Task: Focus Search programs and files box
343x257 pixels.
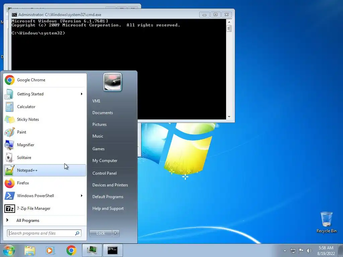Action: [44, 233]
